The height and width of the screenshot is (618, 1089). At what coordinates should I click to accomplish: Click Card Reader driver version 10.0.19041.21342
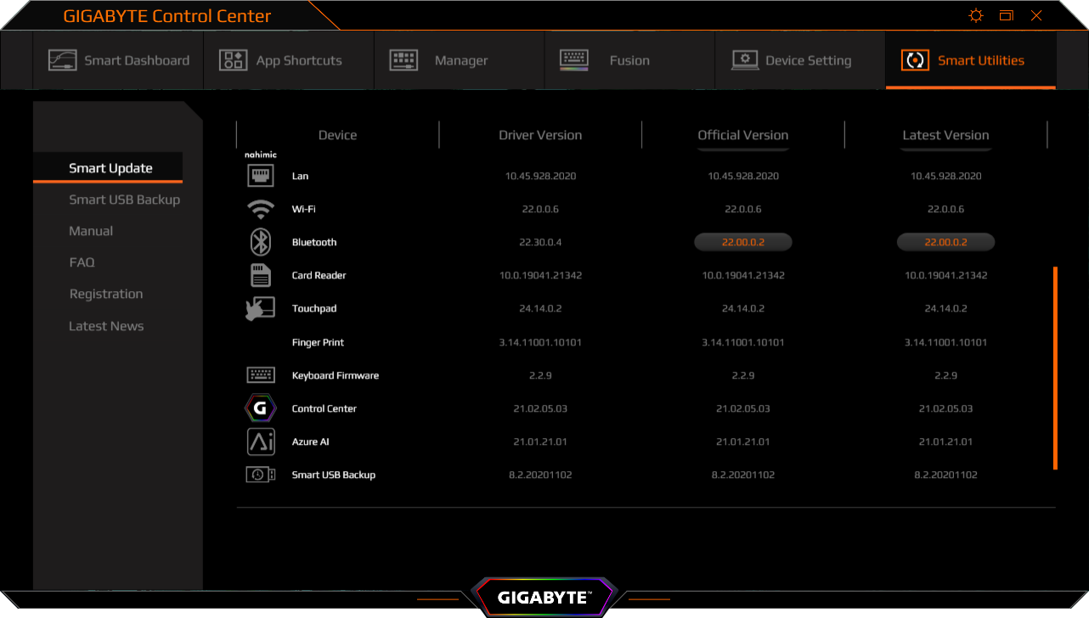[x=540, y=275]
